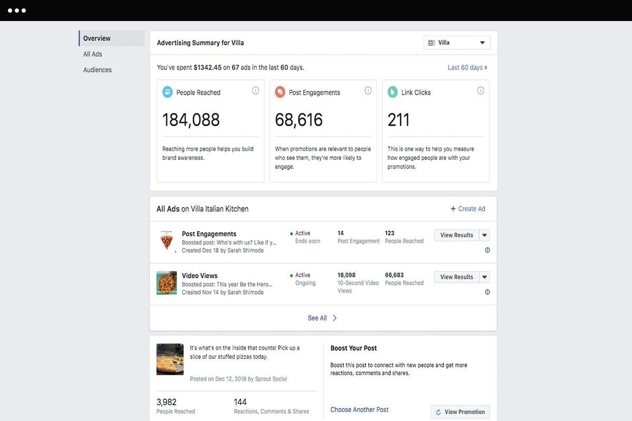Click 'Created Nov 14 by Sarah Shimoda'
This screenshot has height=421, width=632.
click(x=223, y=292)
